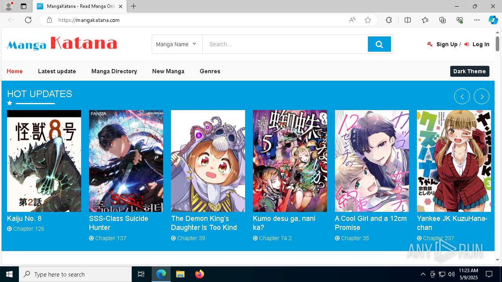This screenshot has width=502, height=282.
Task: Select the MangaKatana browser tab
Action: point(80,6)
